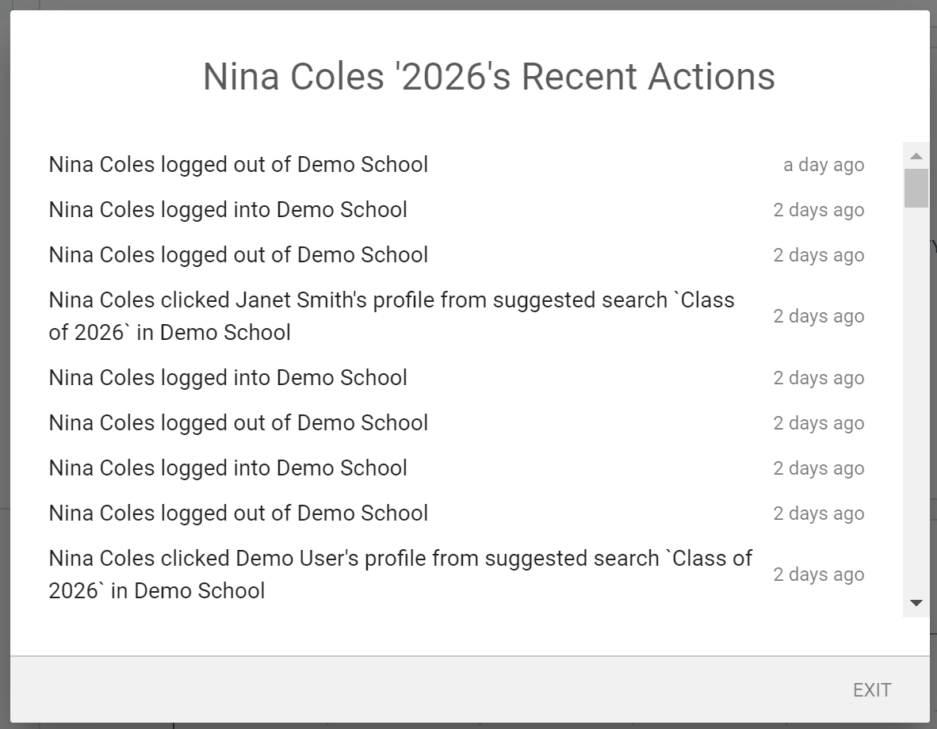Click the dialog title 'Nina Coles '2026's Recent Actions'
This screenshot has height=729, width=937.
(x=488, y=77)
